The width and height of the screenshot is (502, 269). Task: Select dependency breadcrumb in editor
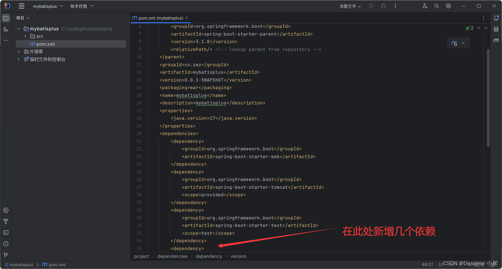(x=209, y=256)
